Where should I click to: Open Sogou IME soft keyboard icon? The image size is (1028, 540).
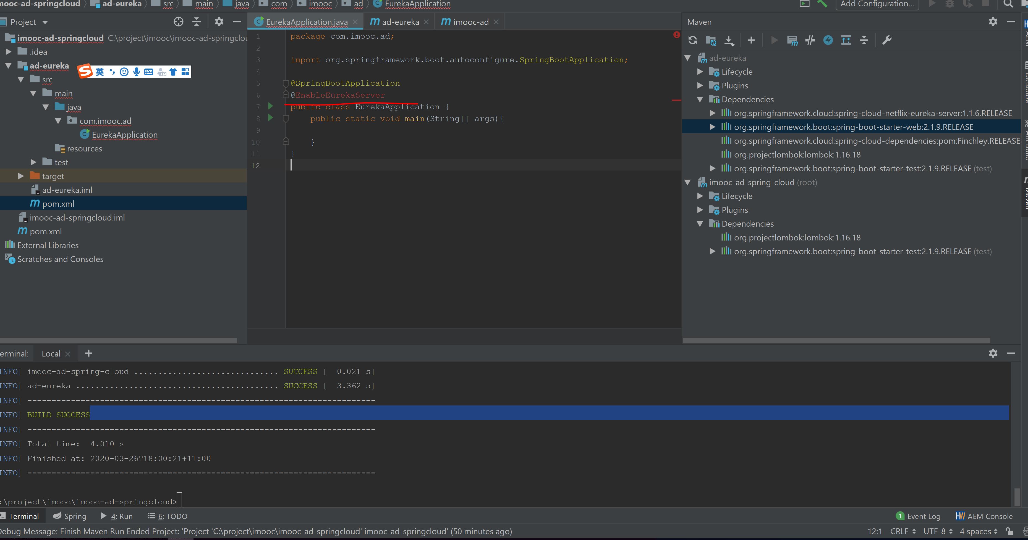(x=149, y=72)
